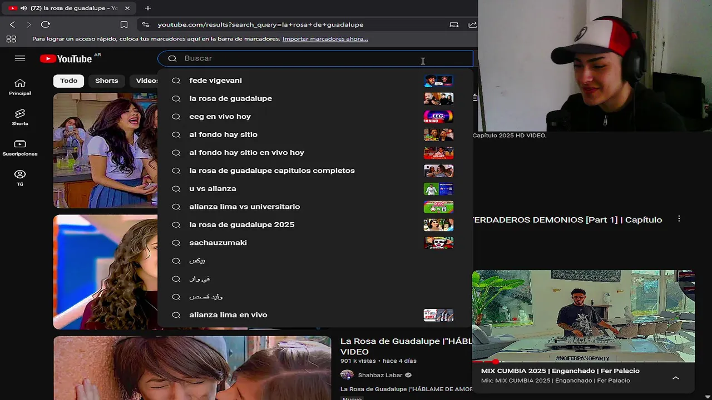
Task: Click the MIX CUMBIA 2025 miniplayer title
Action: (560, 371)
